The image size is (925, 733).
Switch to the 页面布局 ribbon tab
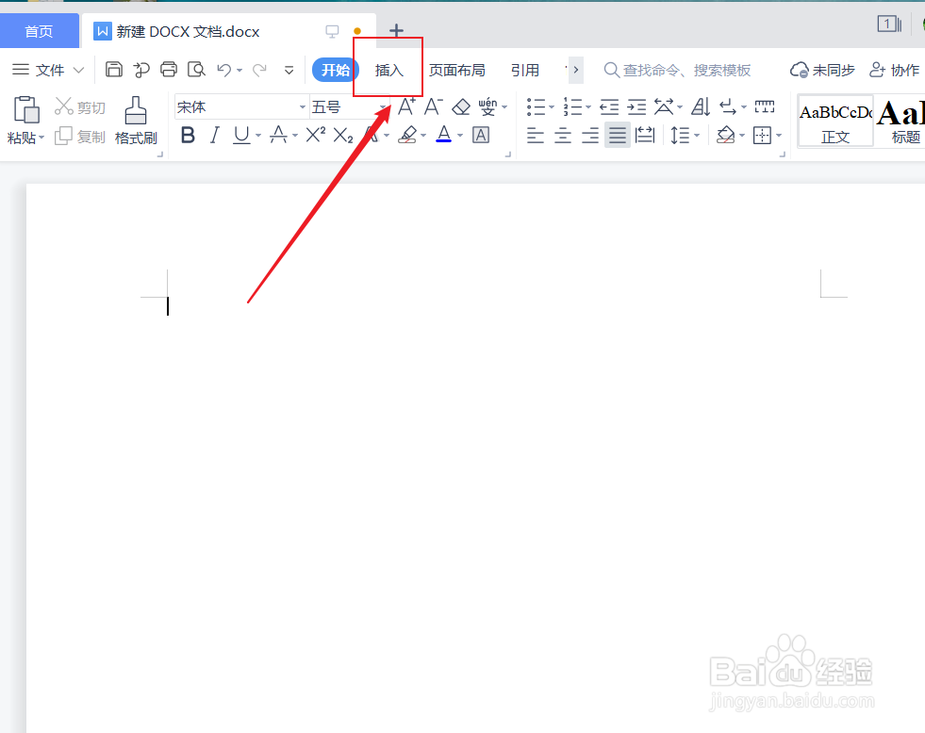[456, 70]
